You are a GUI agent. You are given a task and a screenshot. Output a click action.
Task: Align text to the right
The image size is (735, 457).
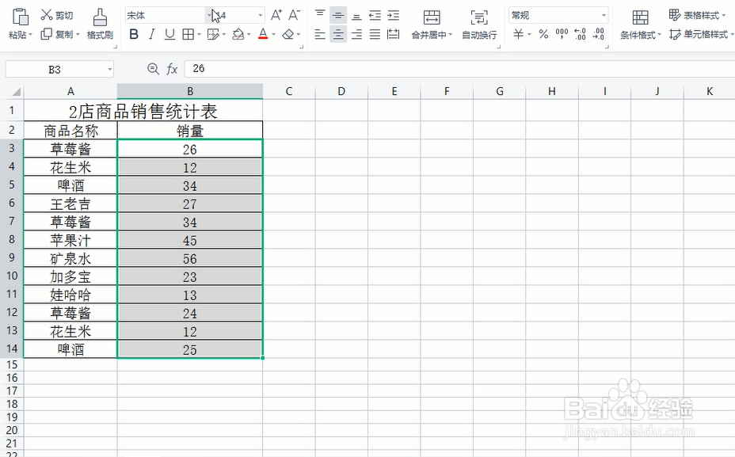coord(356,34)
